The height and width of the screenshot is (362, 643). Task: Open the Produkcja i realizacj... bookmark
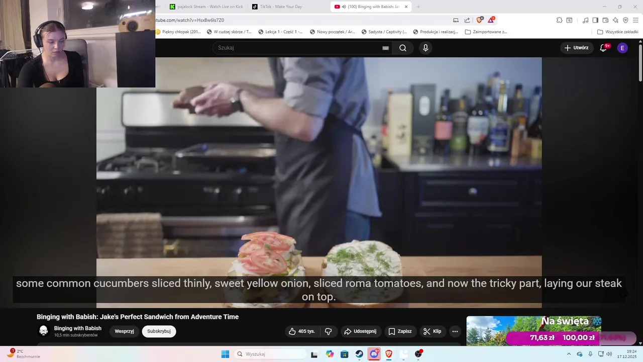coord(436,32)
